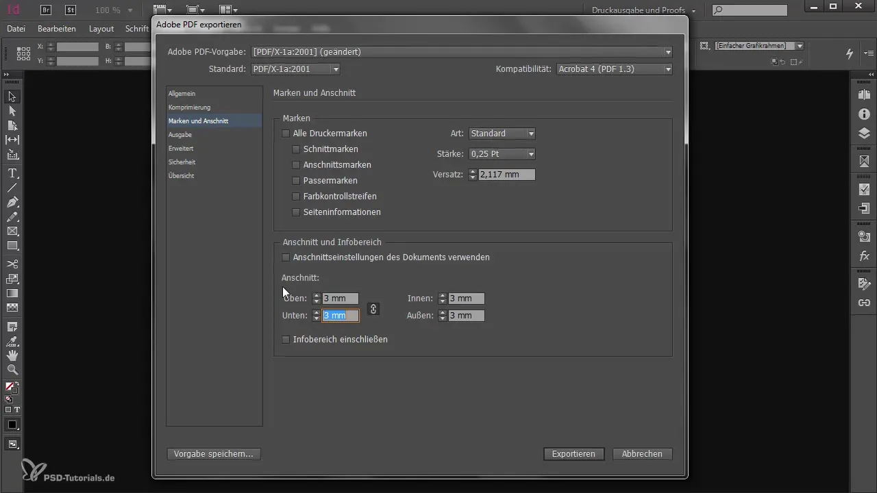This screenshot has height=493, width=877.
Task: Select the Type tool
Action: (12, 173)
